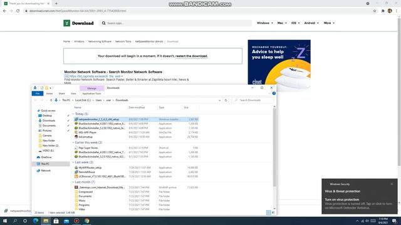Show hidden system tray icons

tap(357, 221)
